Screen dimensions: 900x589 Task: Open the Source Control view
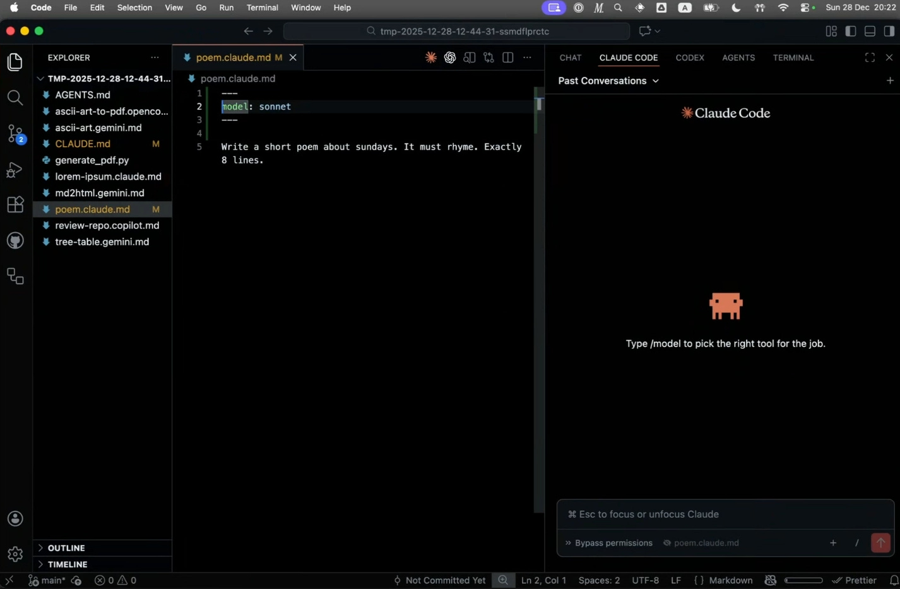click(15, 134)
